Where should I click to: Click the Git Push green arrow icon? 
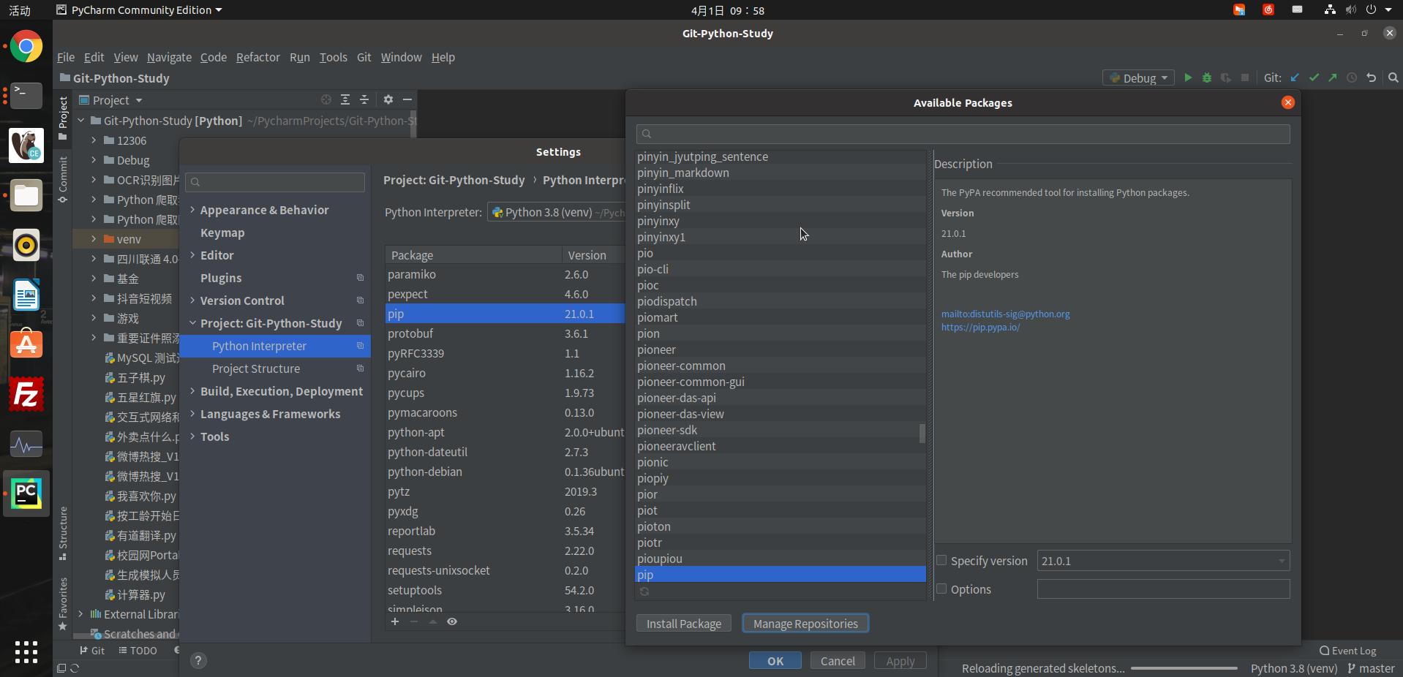point(1333,77)
